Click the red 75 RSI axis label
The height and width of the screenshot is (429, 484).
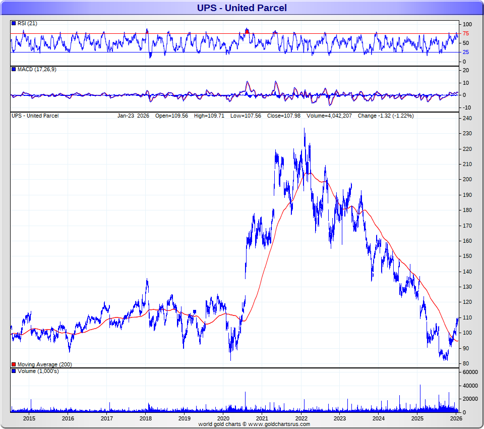[465, 33]
